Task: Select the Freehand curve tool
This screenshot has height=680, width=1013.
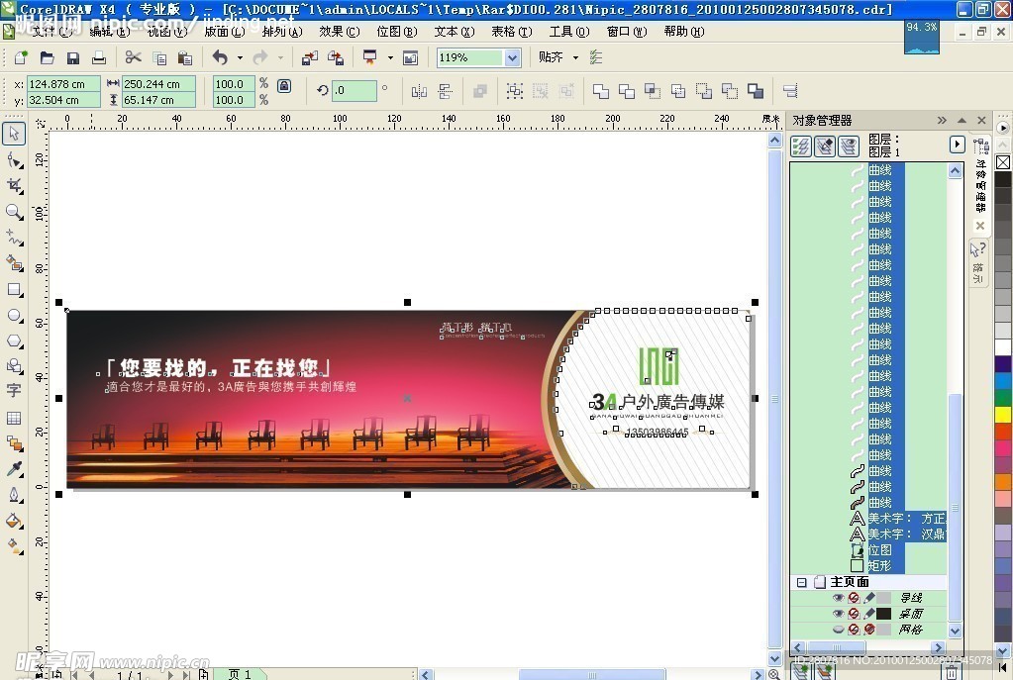Action: coord(14,238)
